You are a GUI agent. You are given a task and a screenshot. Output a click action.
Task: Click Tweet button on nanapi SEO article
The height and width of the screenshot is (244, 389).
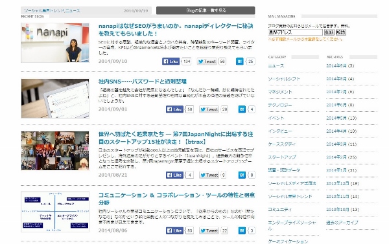click(207, 61)
